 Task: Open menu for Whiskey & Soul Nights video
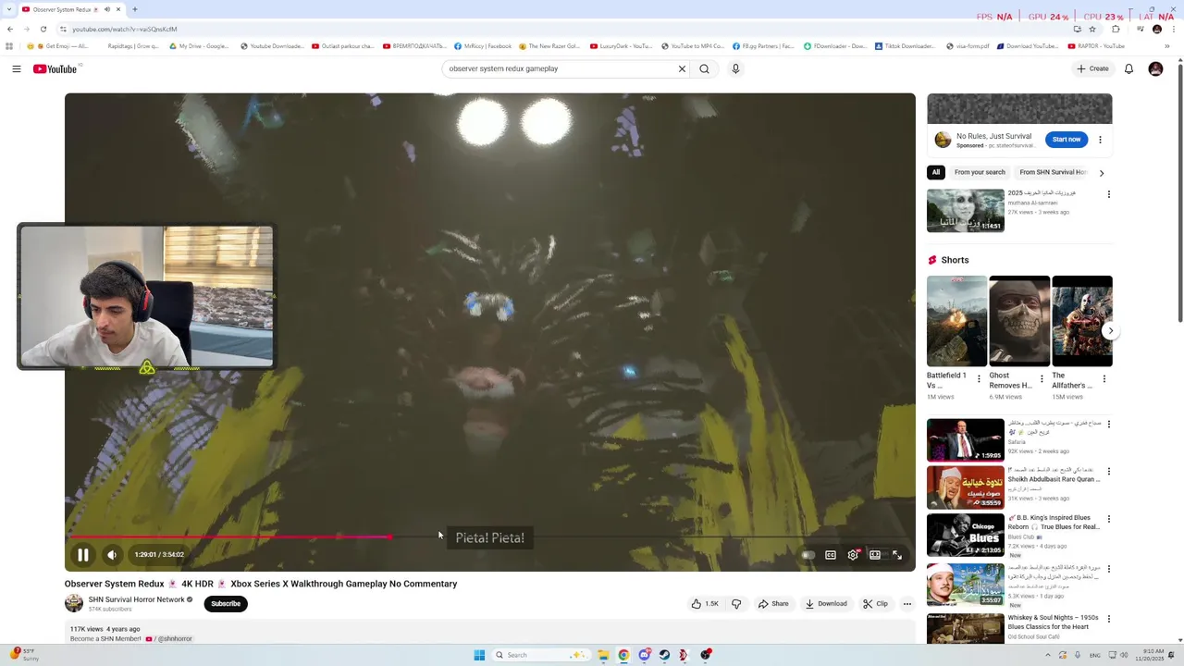[1108, 619]
